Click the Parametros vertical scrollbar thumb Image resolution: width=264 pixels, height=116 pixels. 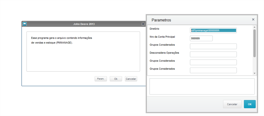pos(254,43)
